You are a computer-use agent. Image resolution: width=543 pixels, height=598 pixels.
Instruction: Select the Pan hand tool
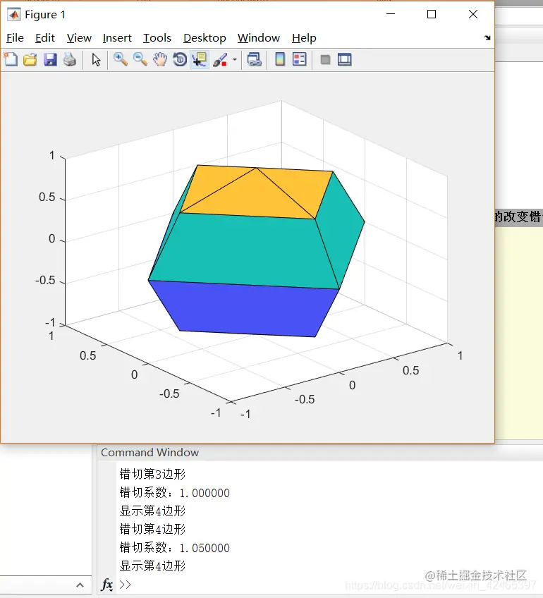(x=160, y=59)
